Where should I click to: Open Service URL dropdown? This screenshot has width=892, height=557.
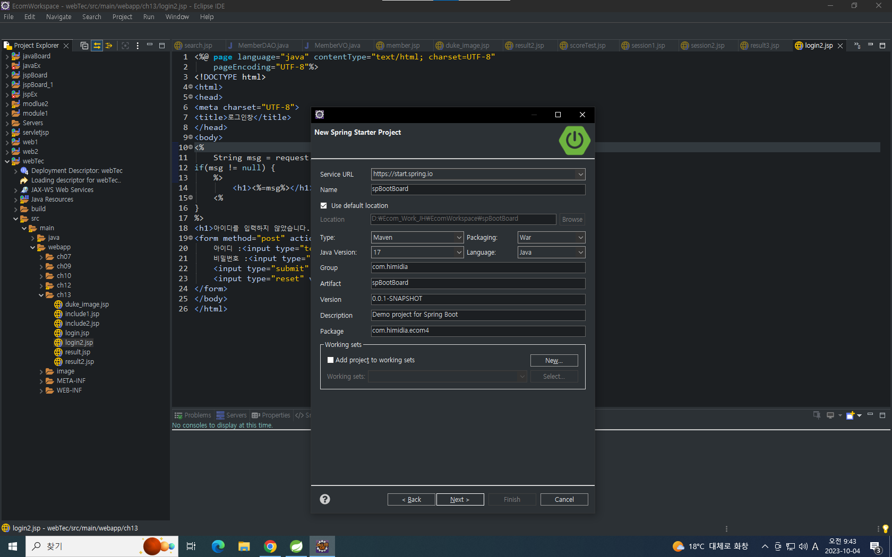(x=580, y=175)
